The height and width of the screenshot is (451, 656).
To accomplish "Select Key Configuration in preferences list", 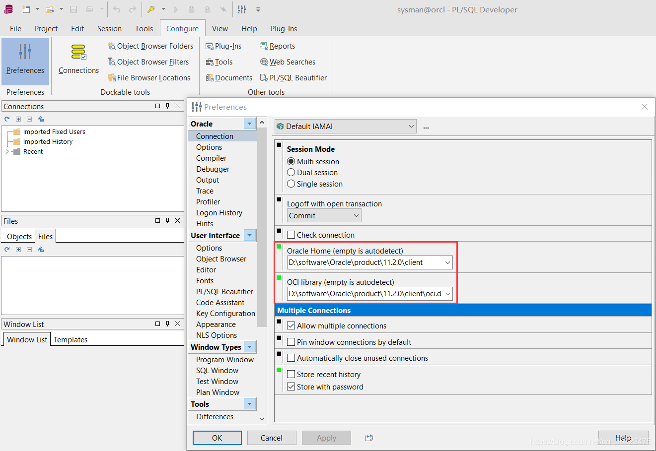I will click(225, 314).
